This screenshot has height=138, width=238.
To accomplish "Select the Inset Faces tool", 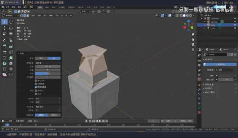I will click(11, 47).
